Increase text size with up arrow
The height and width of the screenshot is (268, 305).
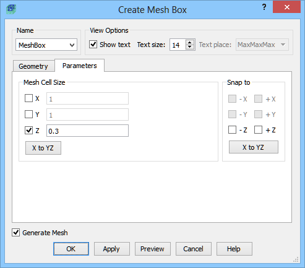coord(190,42)
